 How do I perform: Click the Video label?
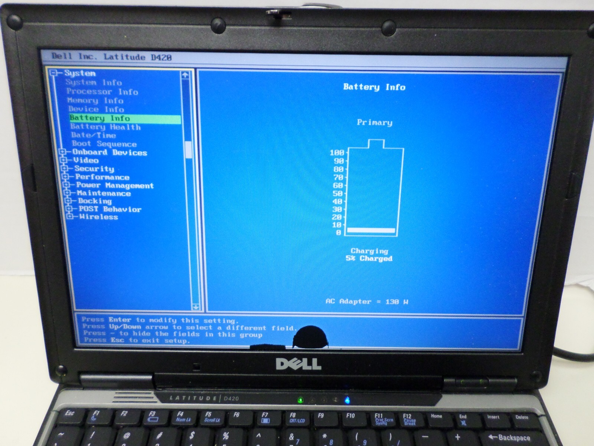pos(86,160)
